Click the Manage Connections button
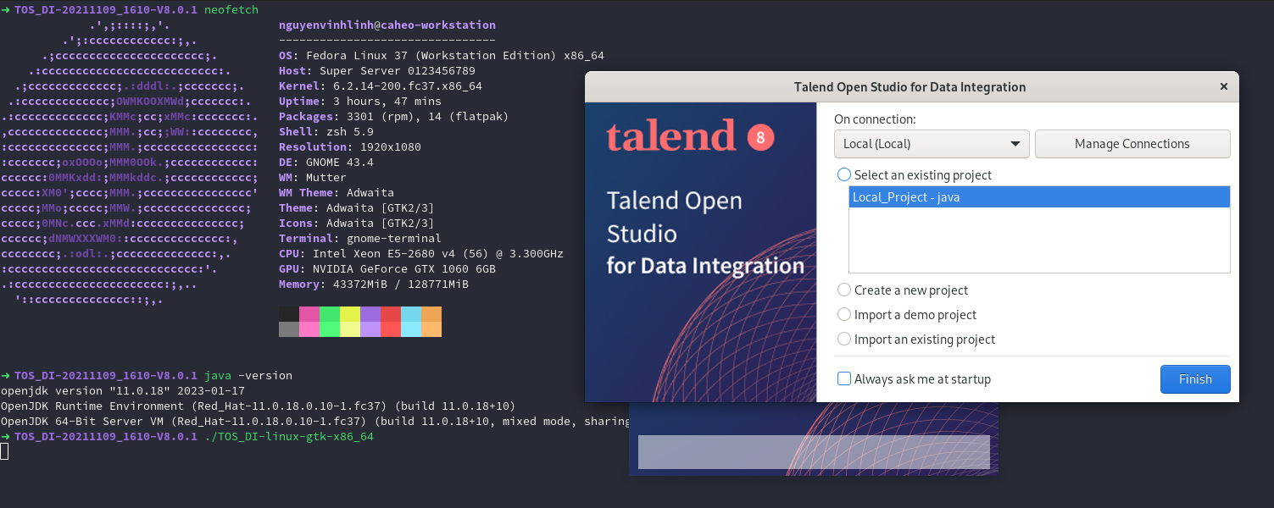 pyautogui.click(x=1132, y=144)
